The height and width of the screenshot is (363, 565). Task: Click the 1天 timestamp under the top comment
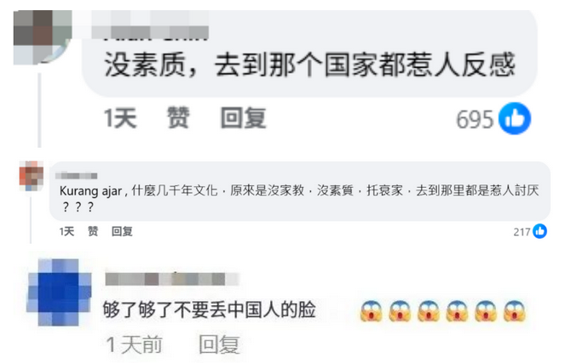click(x=120, y=117)
